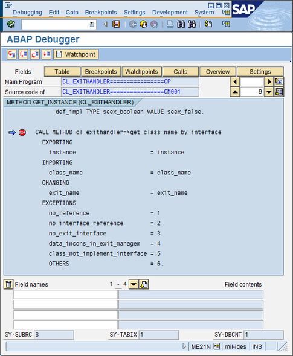Switch to Watchpoints view button
293x356 pixels.
(x=141, y=72)
